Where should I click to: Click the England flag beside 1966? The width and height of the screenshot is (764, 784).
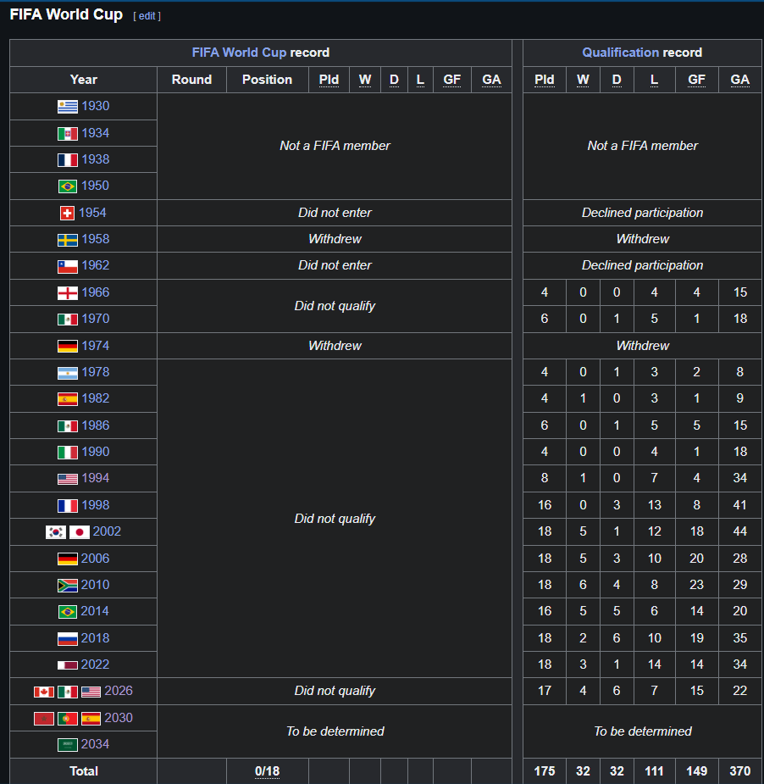[68, 293]
